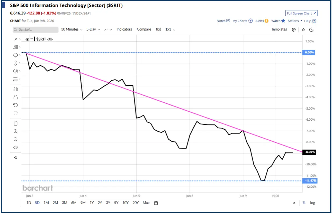Select the 10Y range
This screenshot has height=213, width=332.
point(125,203)
